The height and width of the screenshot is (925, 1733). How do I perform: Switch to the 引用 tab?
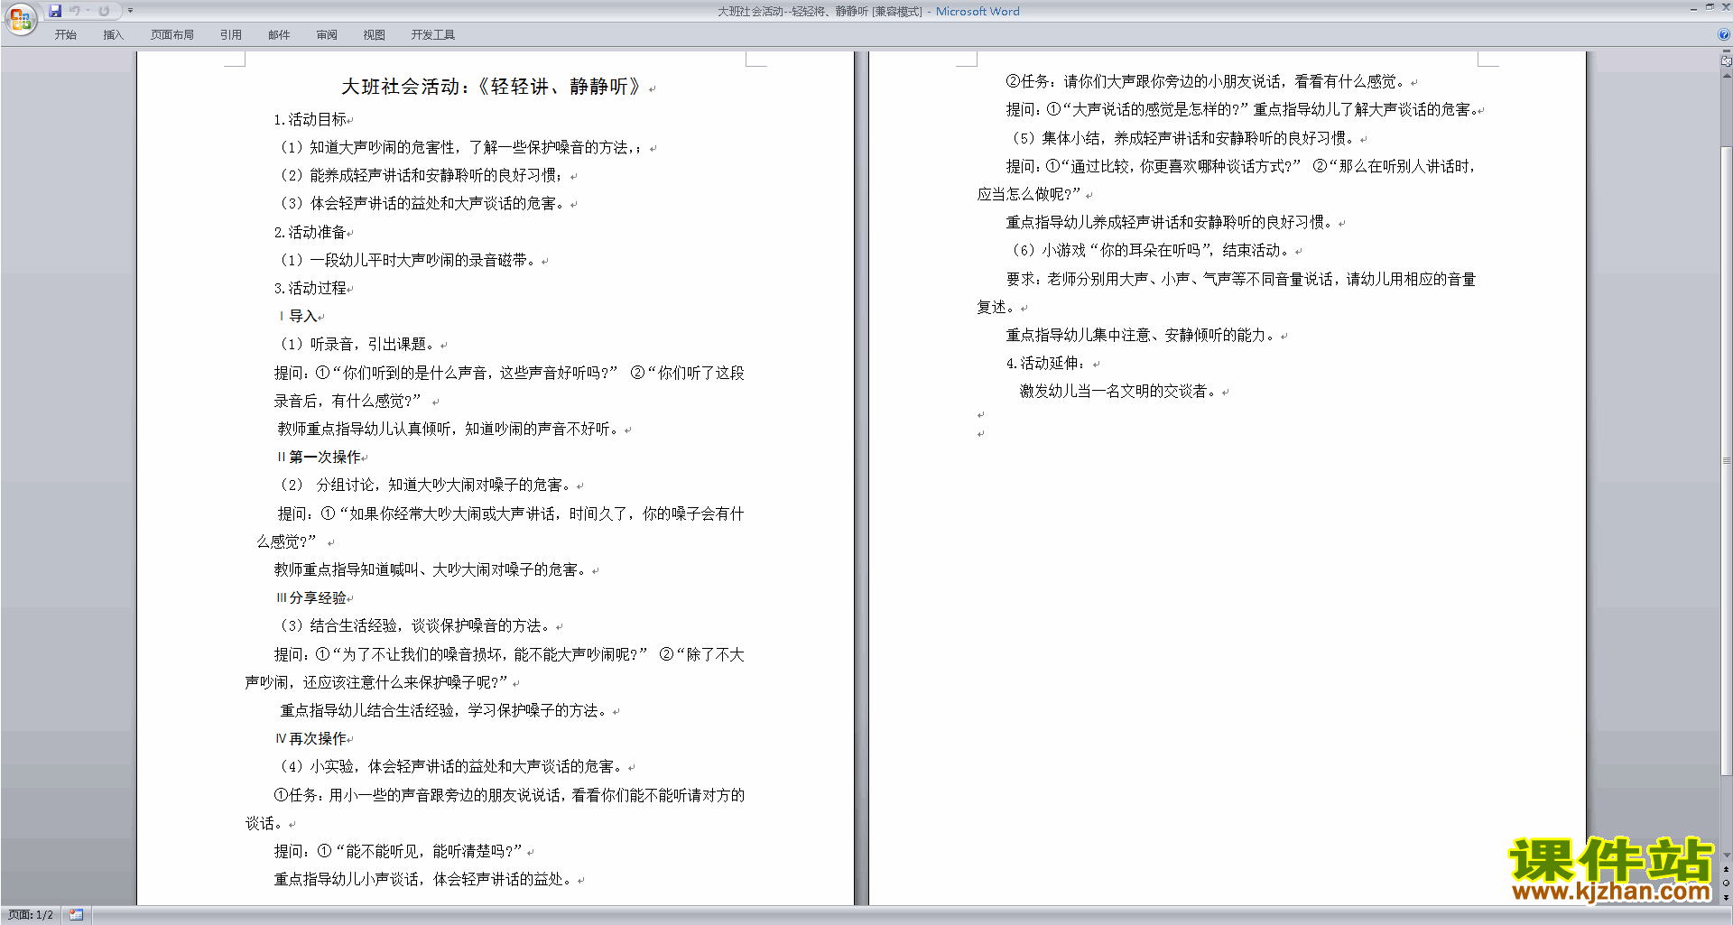(231, 35)
